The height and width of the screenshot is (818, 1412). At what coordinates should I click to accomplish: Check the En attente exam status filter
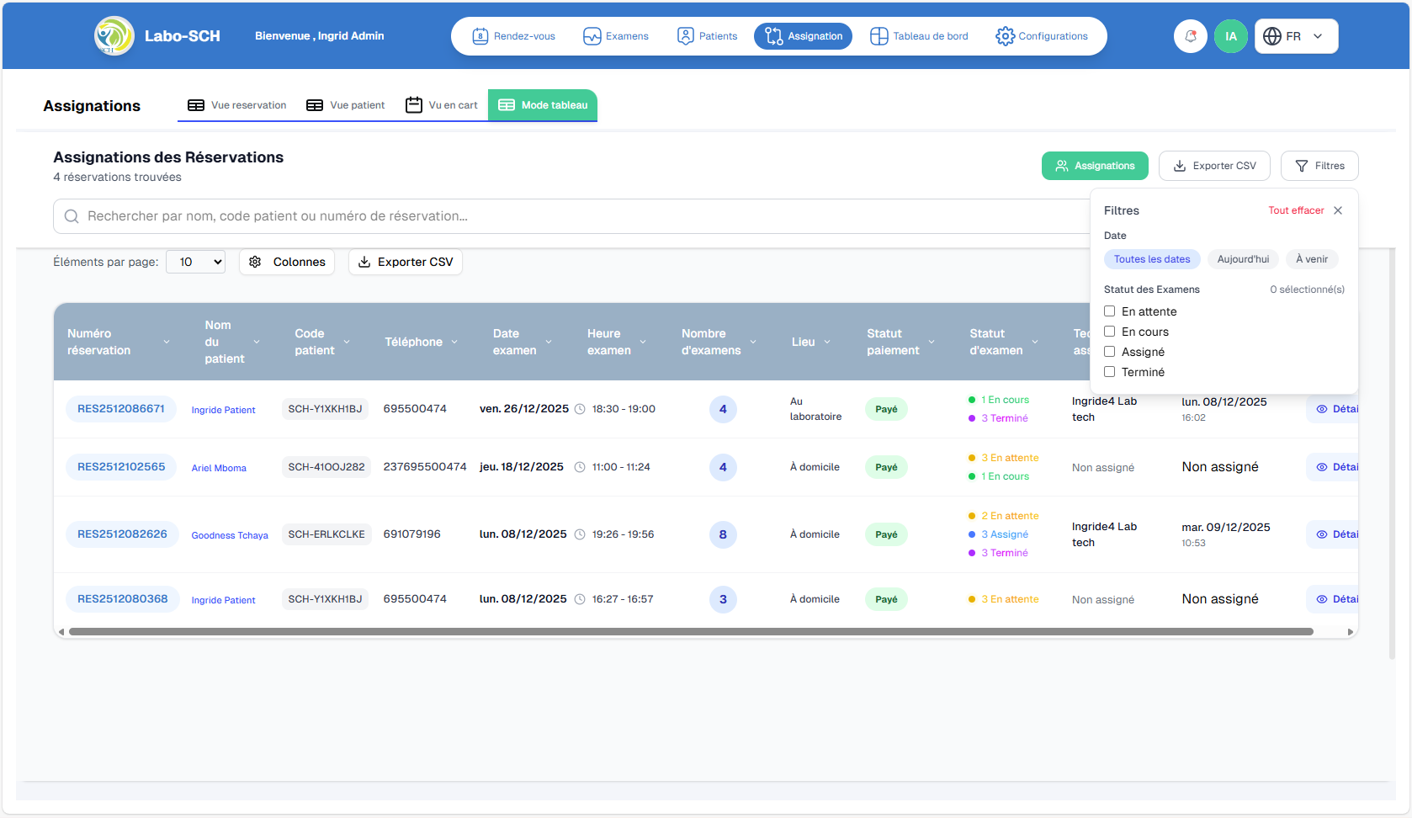1109,311
